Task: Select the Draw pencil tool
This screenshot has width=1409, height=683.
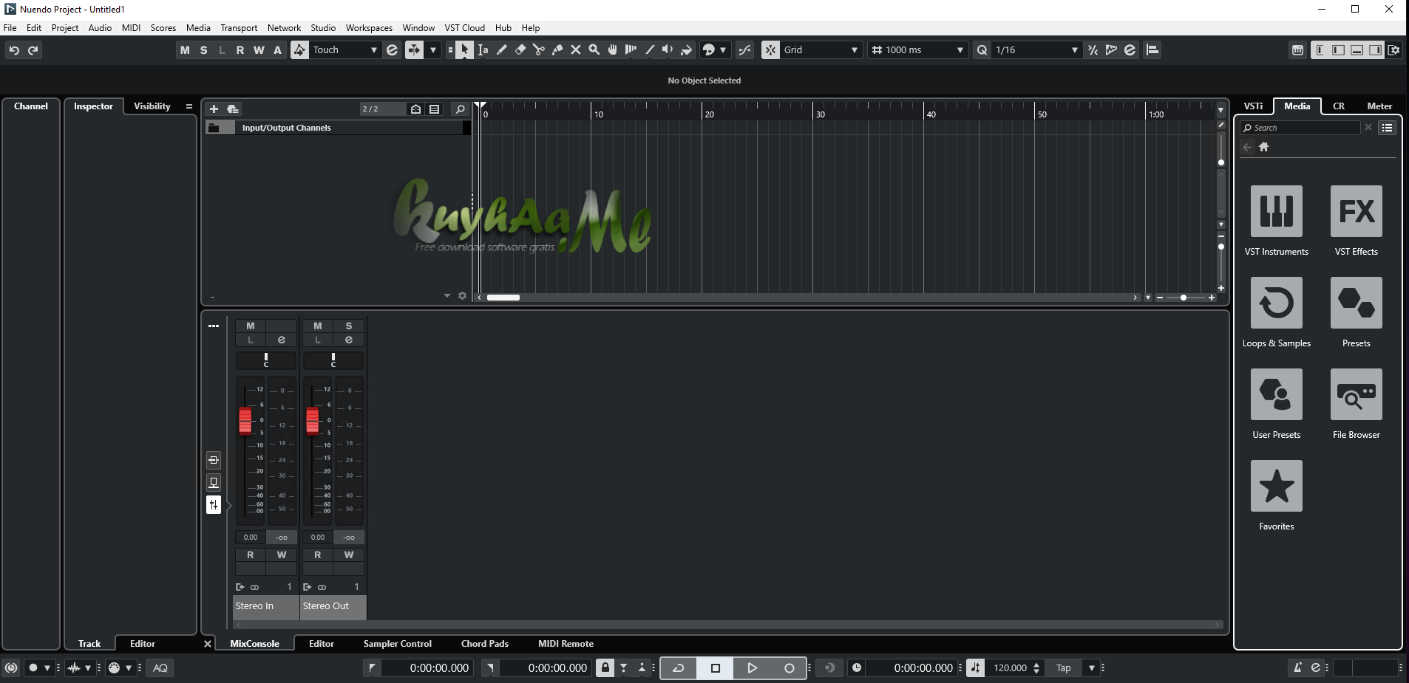Action: (502, 49)
